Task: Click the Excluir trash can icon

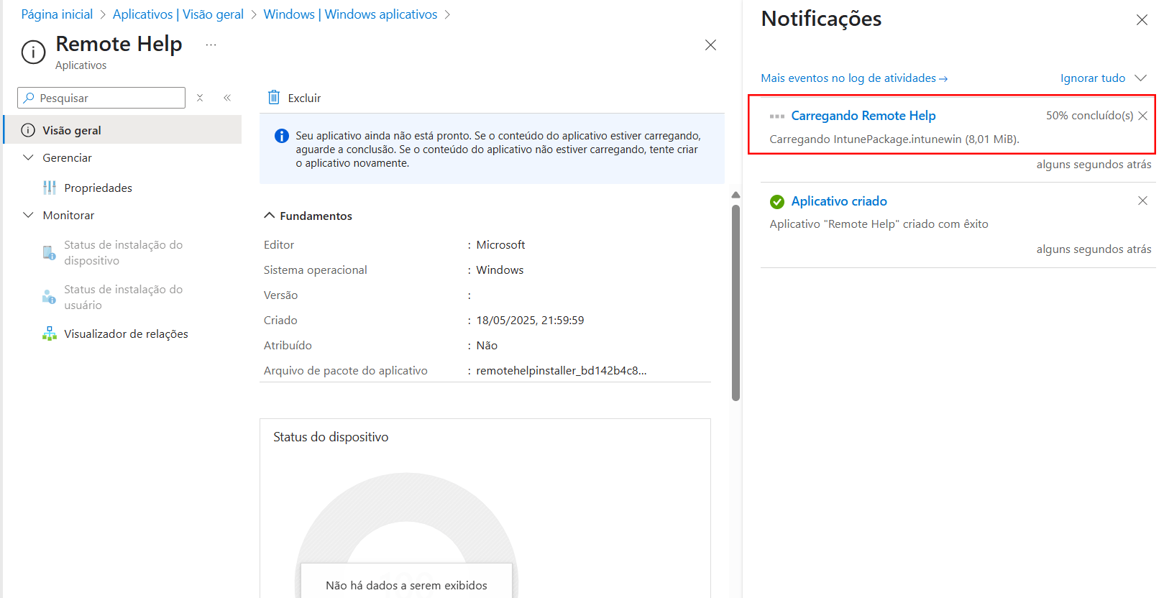Action: [x=274, y=98]
